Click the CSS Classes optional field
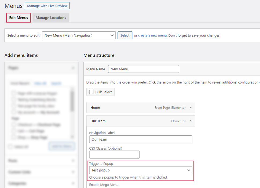This screenshot has height=188, width=260. tap(114, 154)
